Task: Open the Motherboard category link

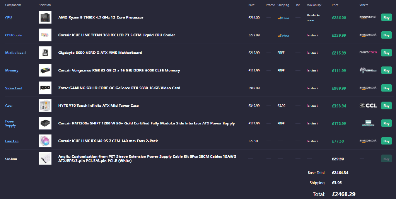Action: click(x=15, y=53)
